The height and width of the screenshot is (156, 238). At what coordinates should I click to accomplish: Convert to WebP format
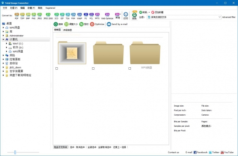pyautogui.click(x=79, y=16)
